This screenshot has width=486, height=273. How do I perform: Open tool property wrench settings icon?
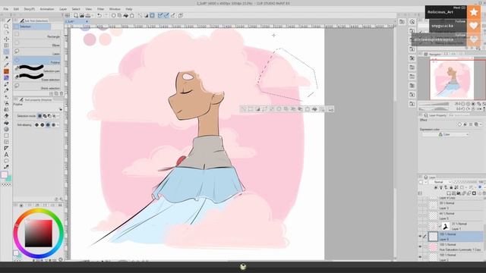coord(61,109)
